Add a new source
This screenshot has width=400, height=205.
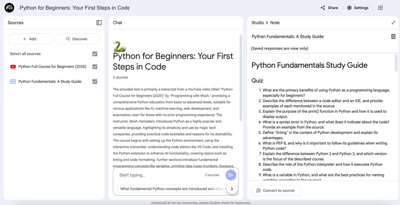[x=30, y=39]
